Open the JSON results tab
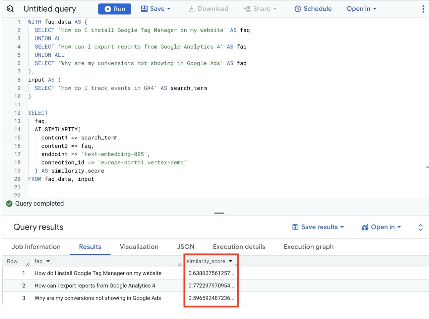This screenshot has width=429, height=319. click(x=186, y=247)
